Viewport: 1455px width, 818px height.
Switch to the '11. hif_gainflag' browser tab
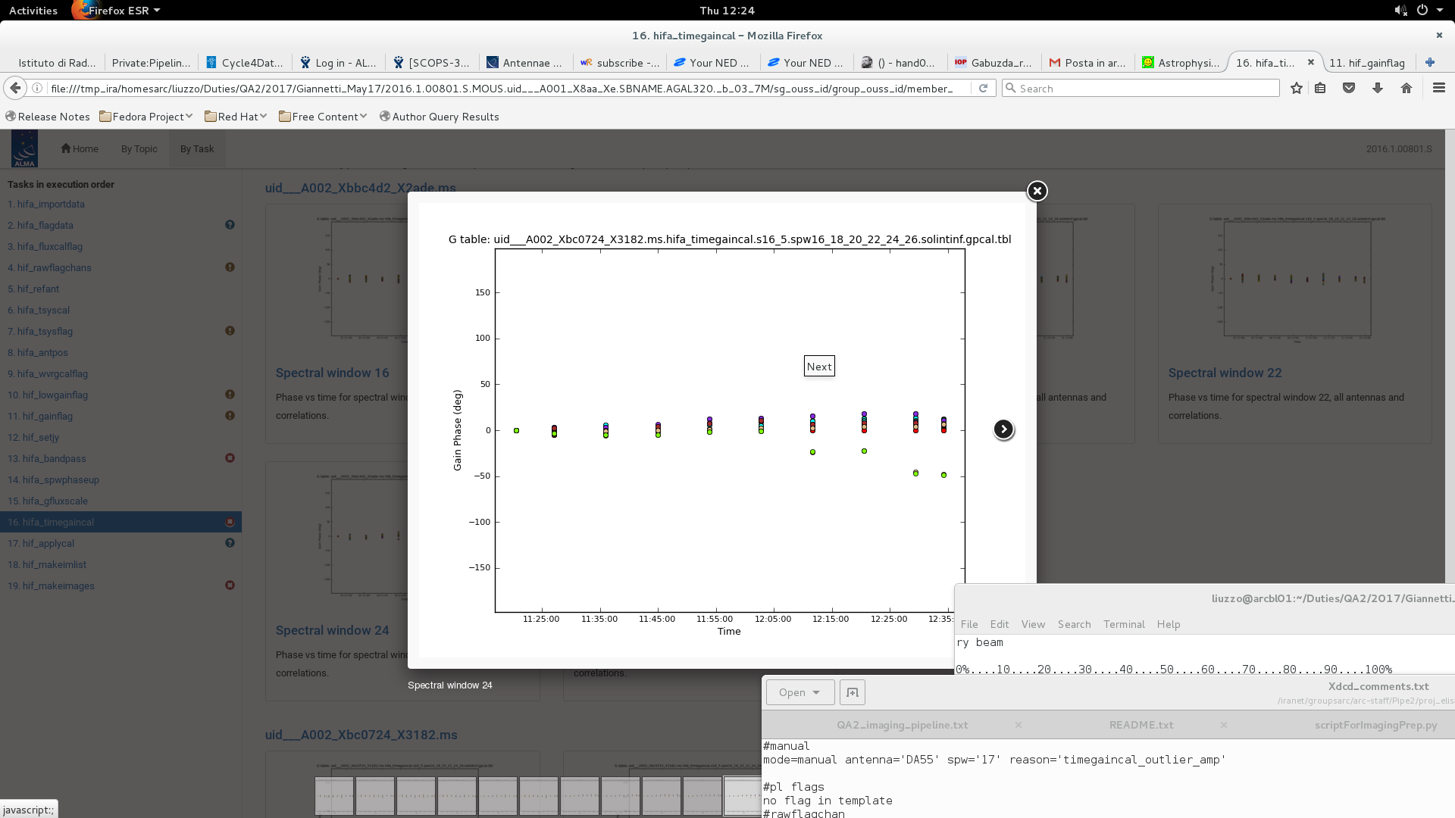1367,63
